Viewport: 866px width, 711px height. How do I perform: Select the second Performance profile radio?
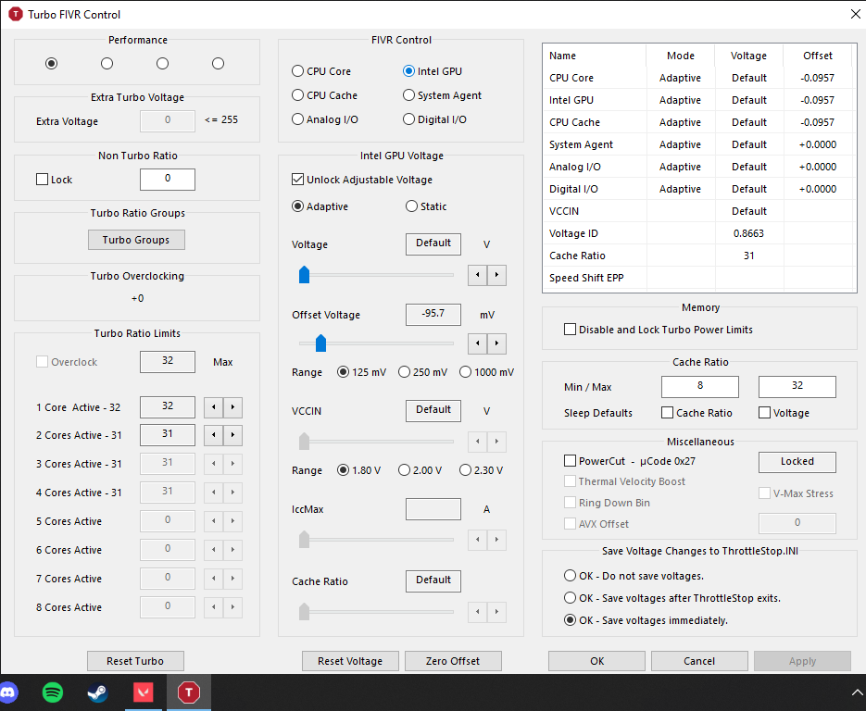point(107,64)
